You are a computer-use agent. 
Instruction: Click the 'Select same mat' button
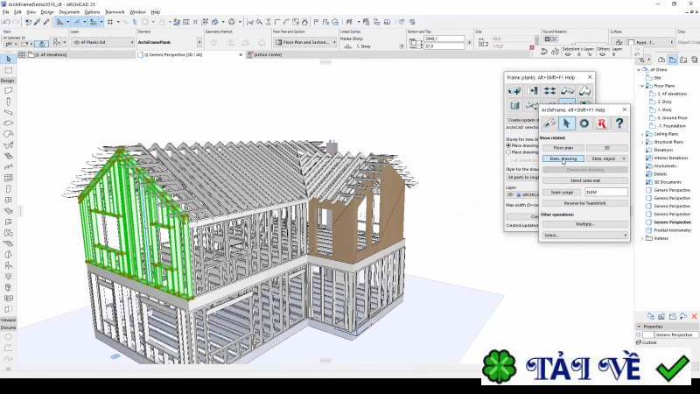click(x=584, y=179)
